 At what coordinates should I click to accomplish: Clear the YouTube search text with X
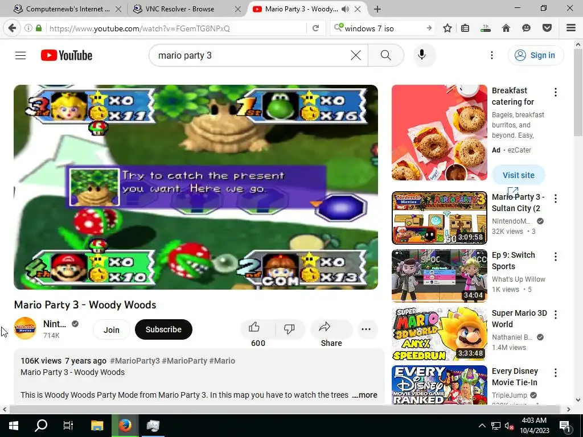point(356,55)
